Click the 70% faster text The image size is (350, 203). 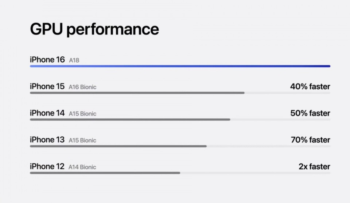click(310, 140)
